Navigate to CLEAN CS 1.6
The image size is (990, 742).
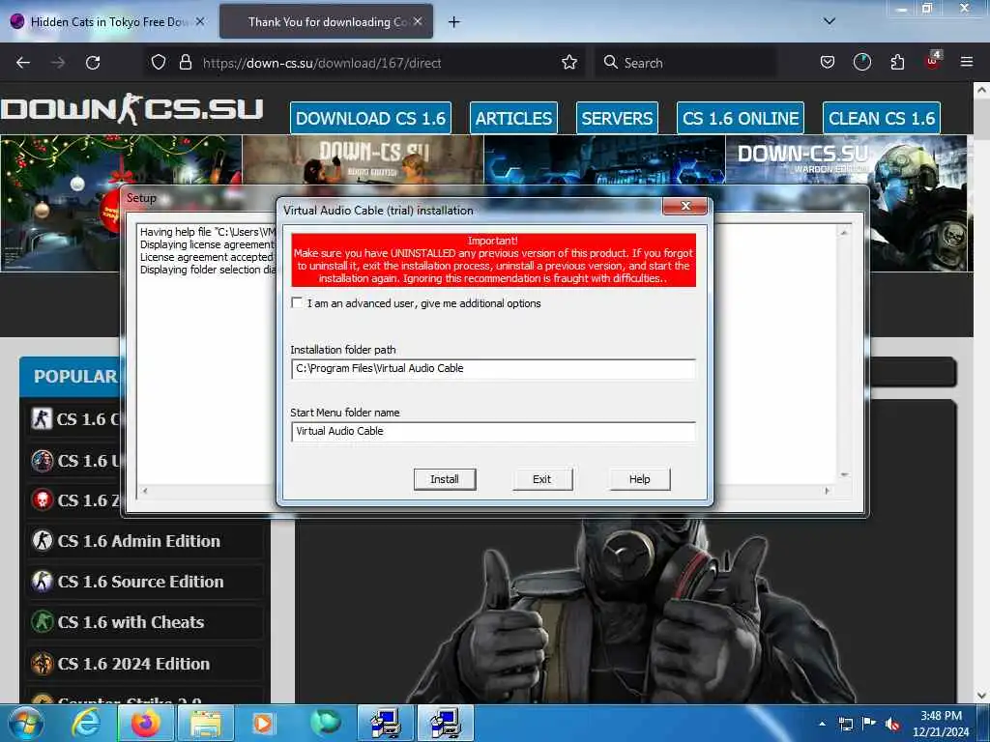(882, 118)
